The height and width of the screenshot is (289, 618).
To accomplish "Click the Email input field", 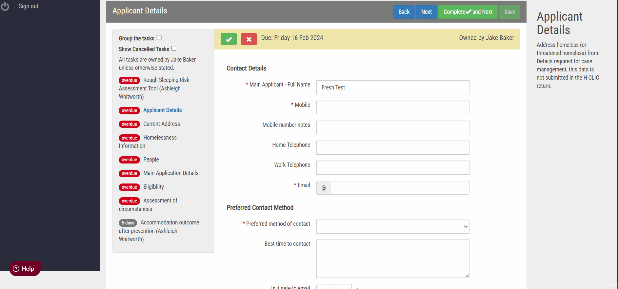I will pyautogui.click(x=400, y=188).
